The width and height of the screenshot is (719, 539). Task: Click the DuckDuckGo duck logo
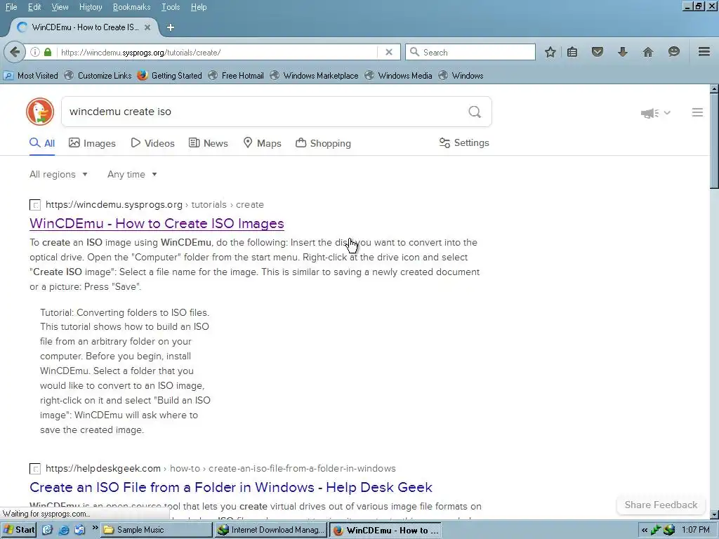tap(40, 112)
